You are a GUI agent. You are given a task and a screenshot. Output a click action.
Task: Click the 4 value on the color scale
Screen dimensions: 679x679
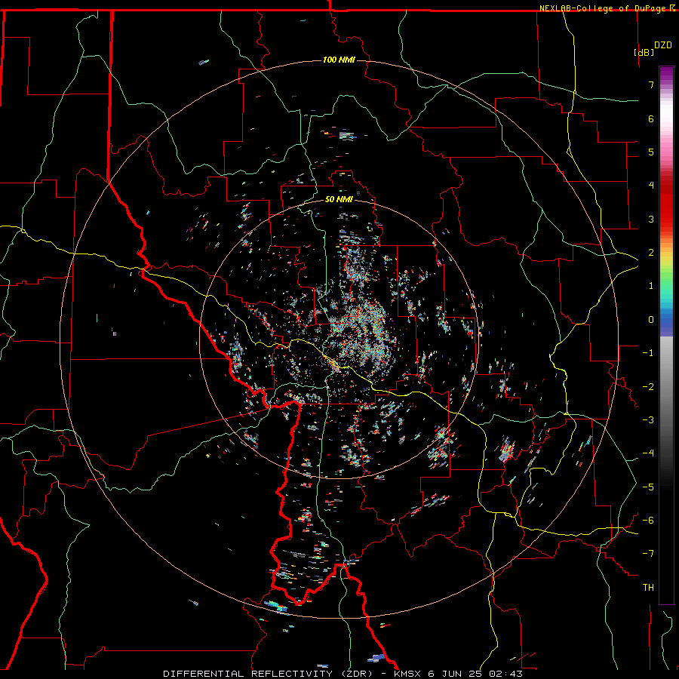pos(651,186)
